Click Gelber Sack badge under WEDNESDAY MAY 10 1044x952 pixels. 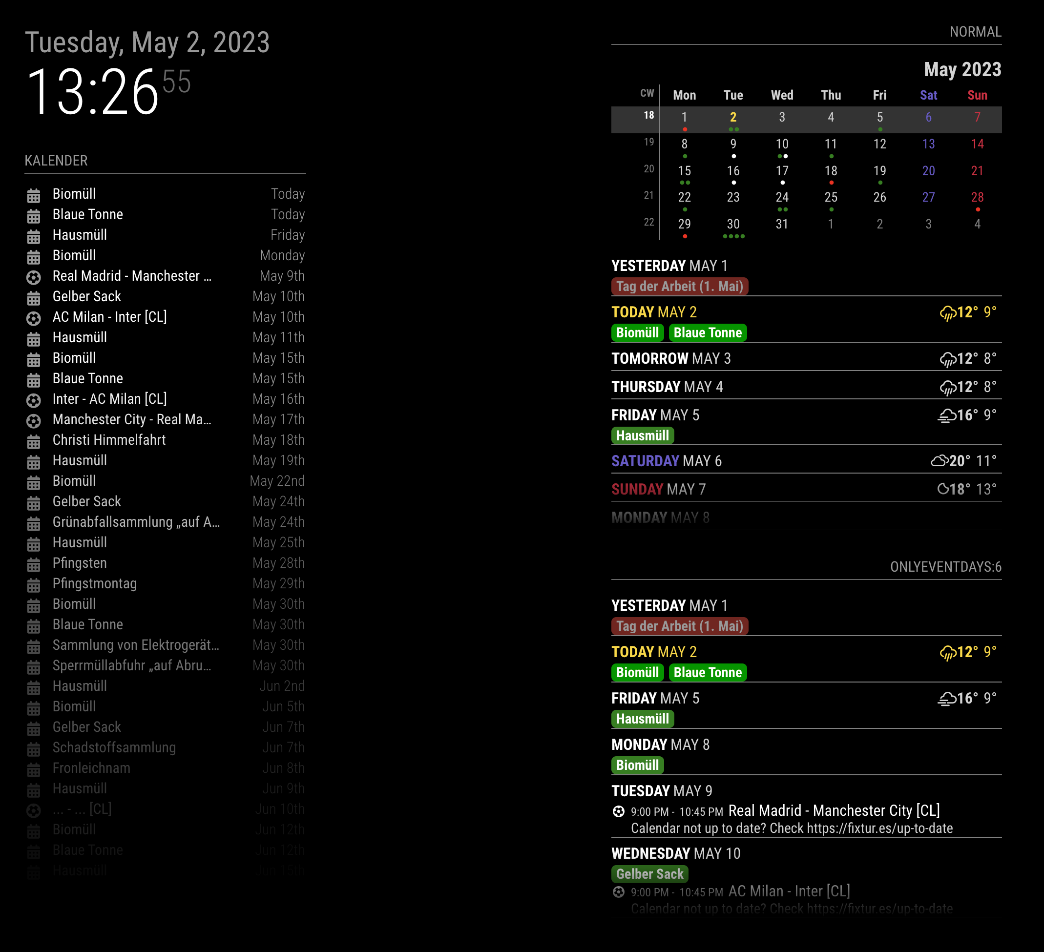pos(649,874)
